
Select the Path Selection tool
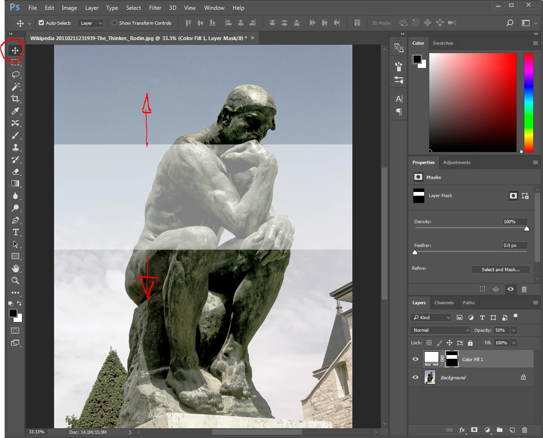15,245
